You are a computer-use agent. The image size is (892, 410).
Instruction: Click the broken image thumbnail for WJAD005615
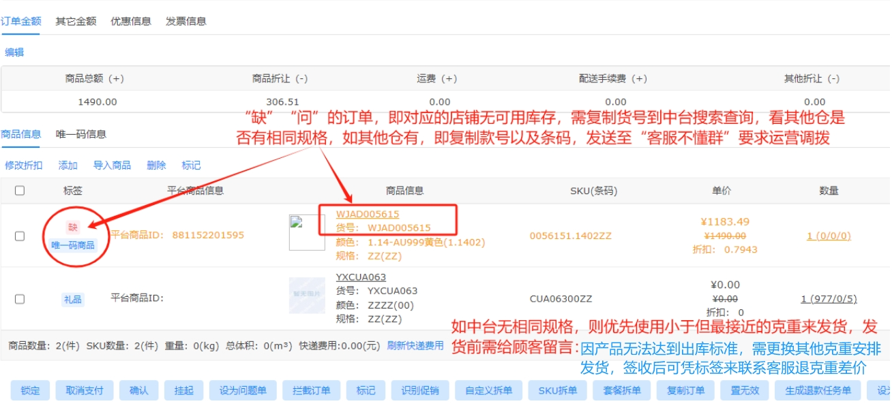click(x=307, y=232)
